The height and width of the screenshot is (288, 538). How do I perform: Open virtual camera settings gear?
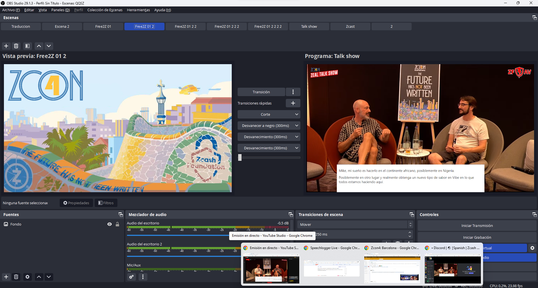(x=532, y=248)
